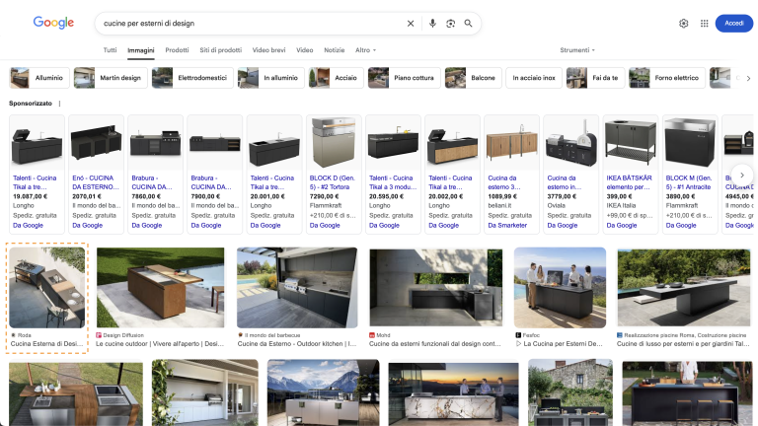Click the Google logo
This screenshot has width=758, height=426.
tap(53, 23)
